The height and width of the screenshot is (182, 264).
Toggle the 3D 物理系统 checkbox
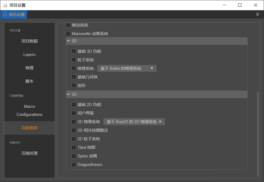coord(74,68)
